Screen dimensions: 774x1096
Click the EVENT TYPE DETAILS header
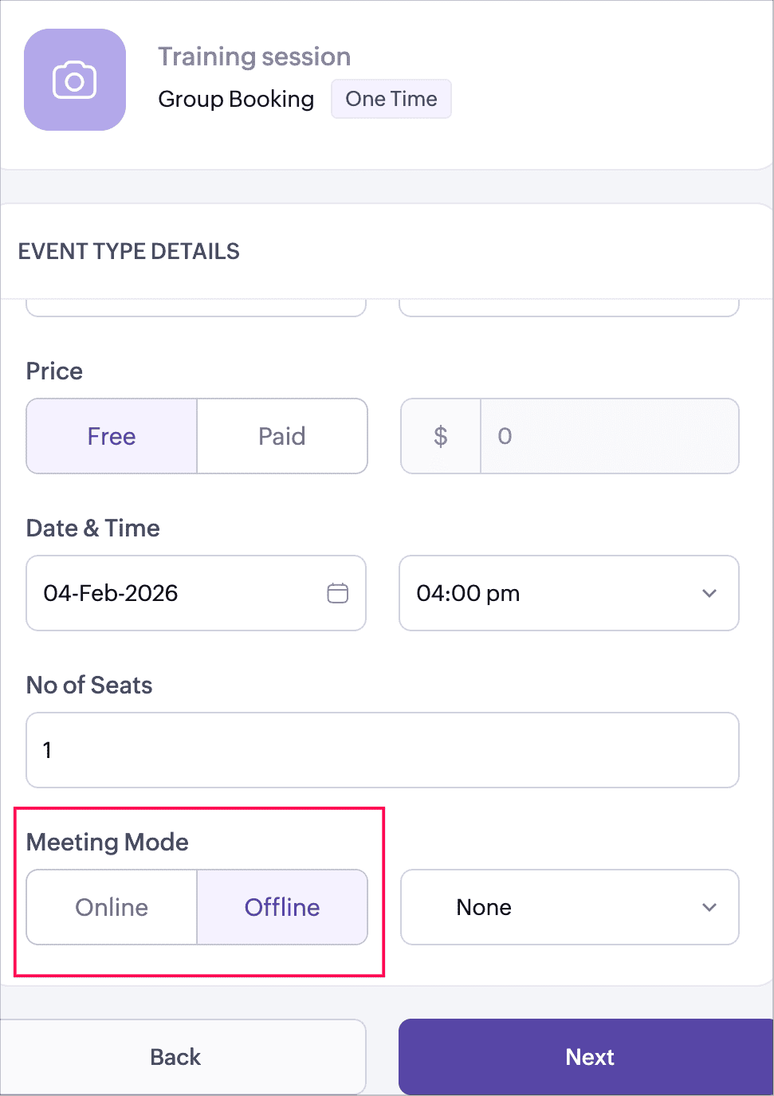(x=129, y=251)
